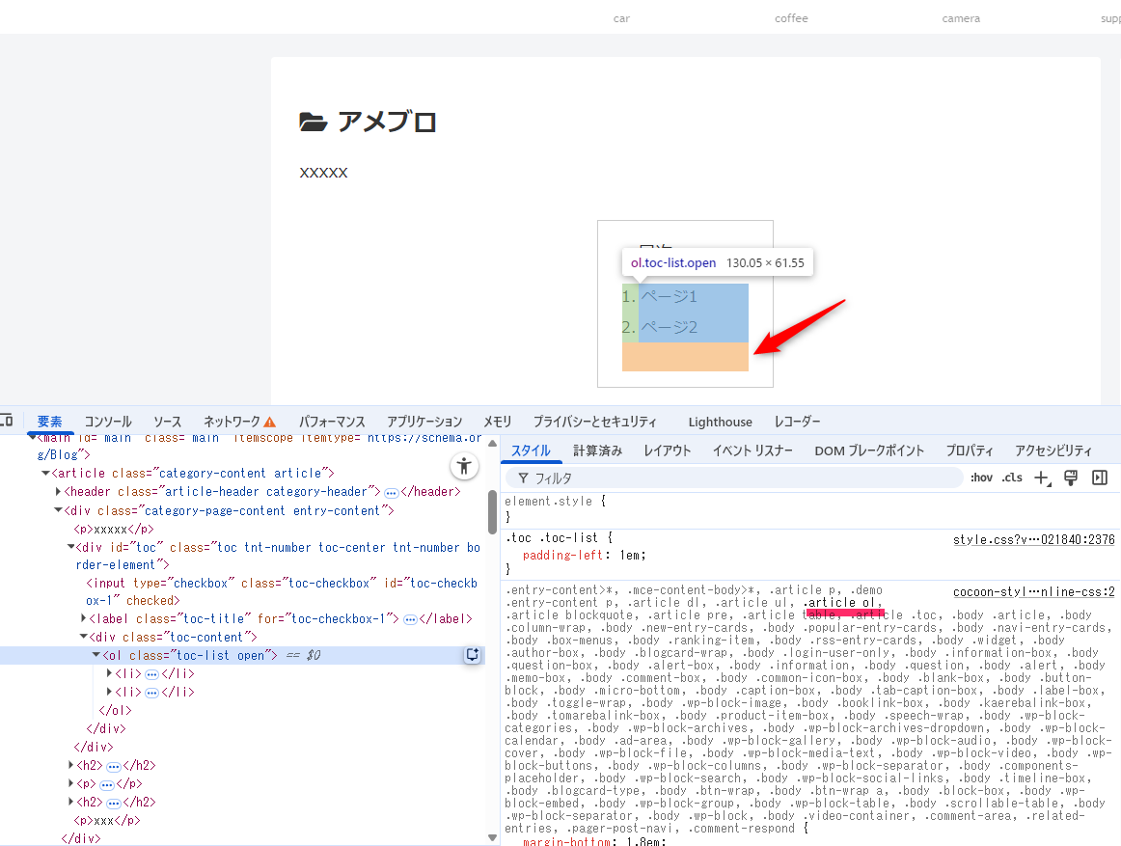Expand the header article-header node
This screenshot has width=1121, height=846.
point(57,492)
